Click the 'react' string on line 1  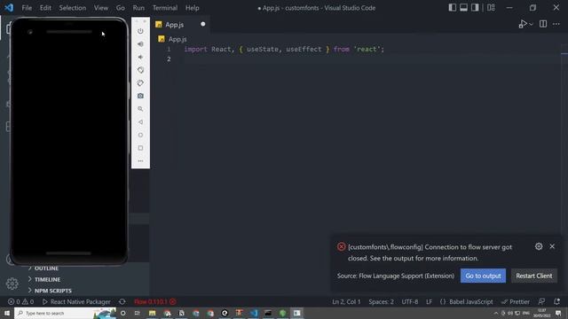pyautogui.click(x=367, y=50)
